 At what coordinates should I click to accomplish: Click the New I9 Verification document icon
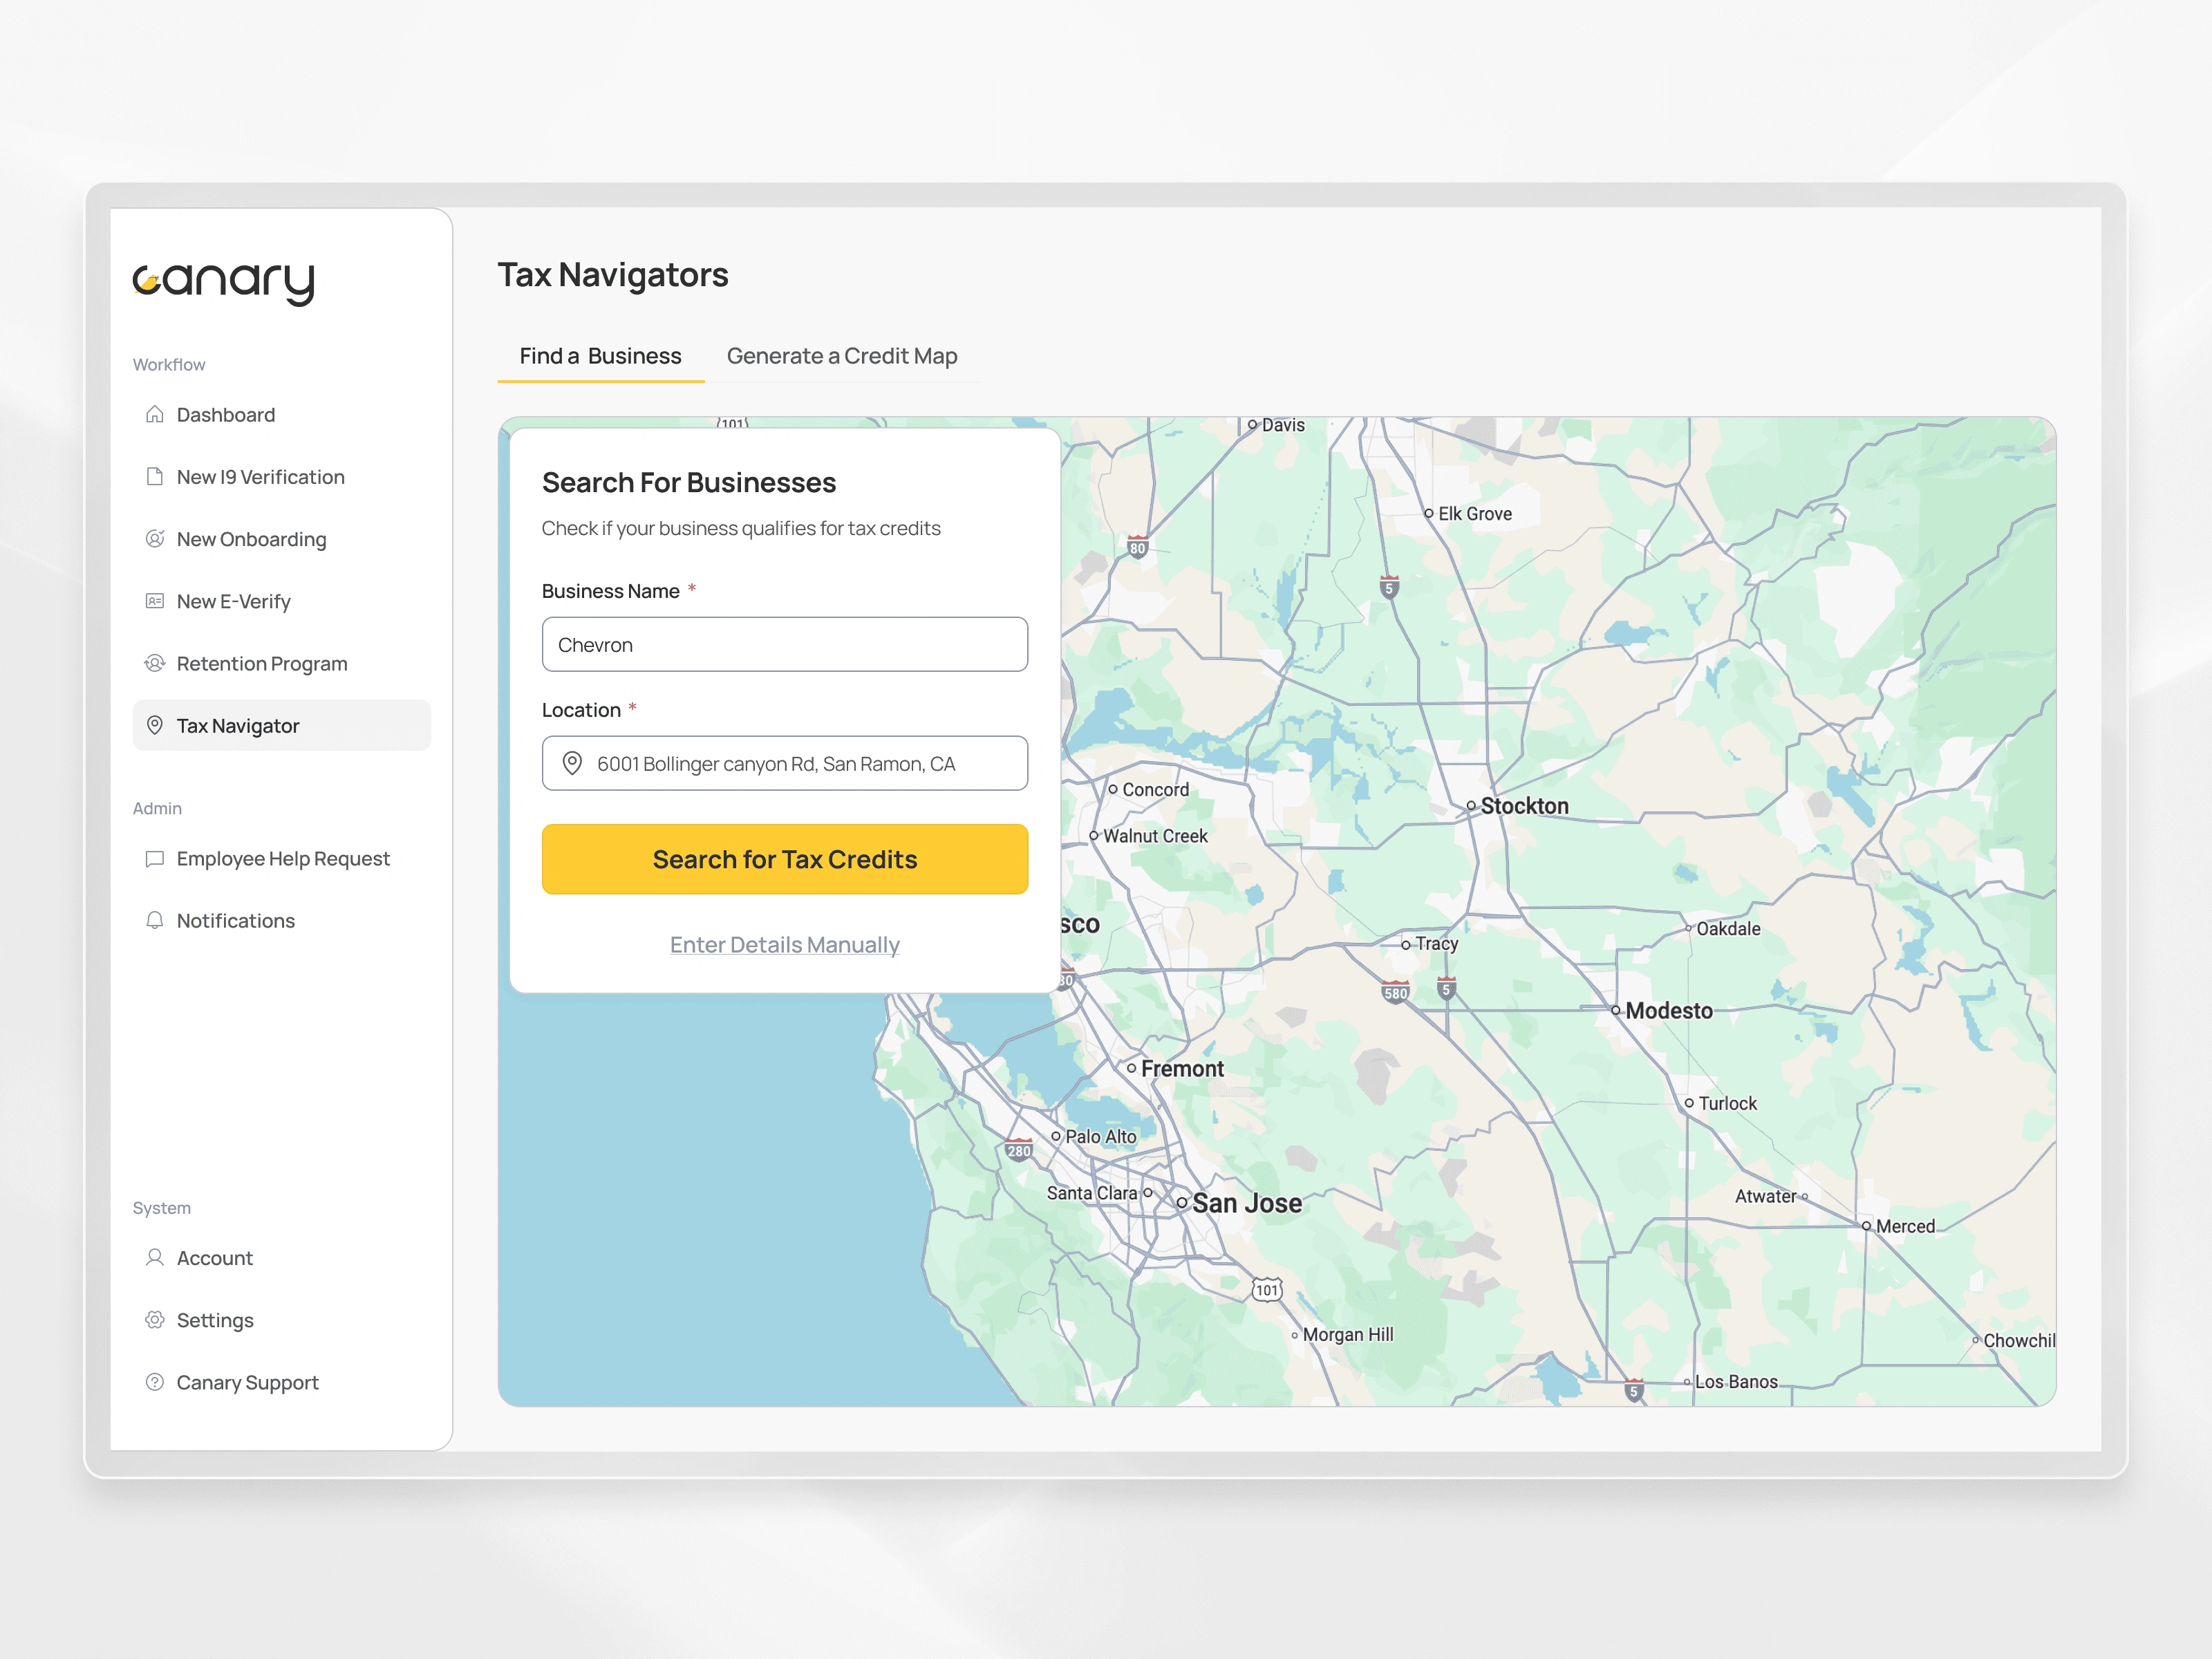[154, 476]
